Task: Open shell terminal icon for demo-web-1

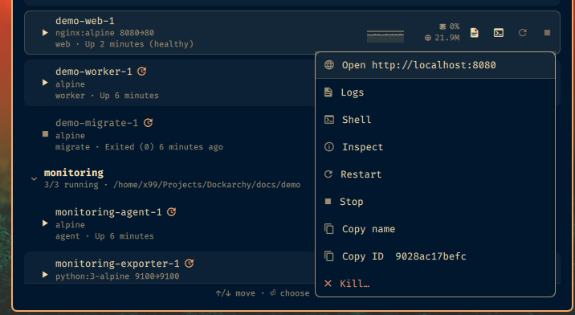Action: (499, 33)
